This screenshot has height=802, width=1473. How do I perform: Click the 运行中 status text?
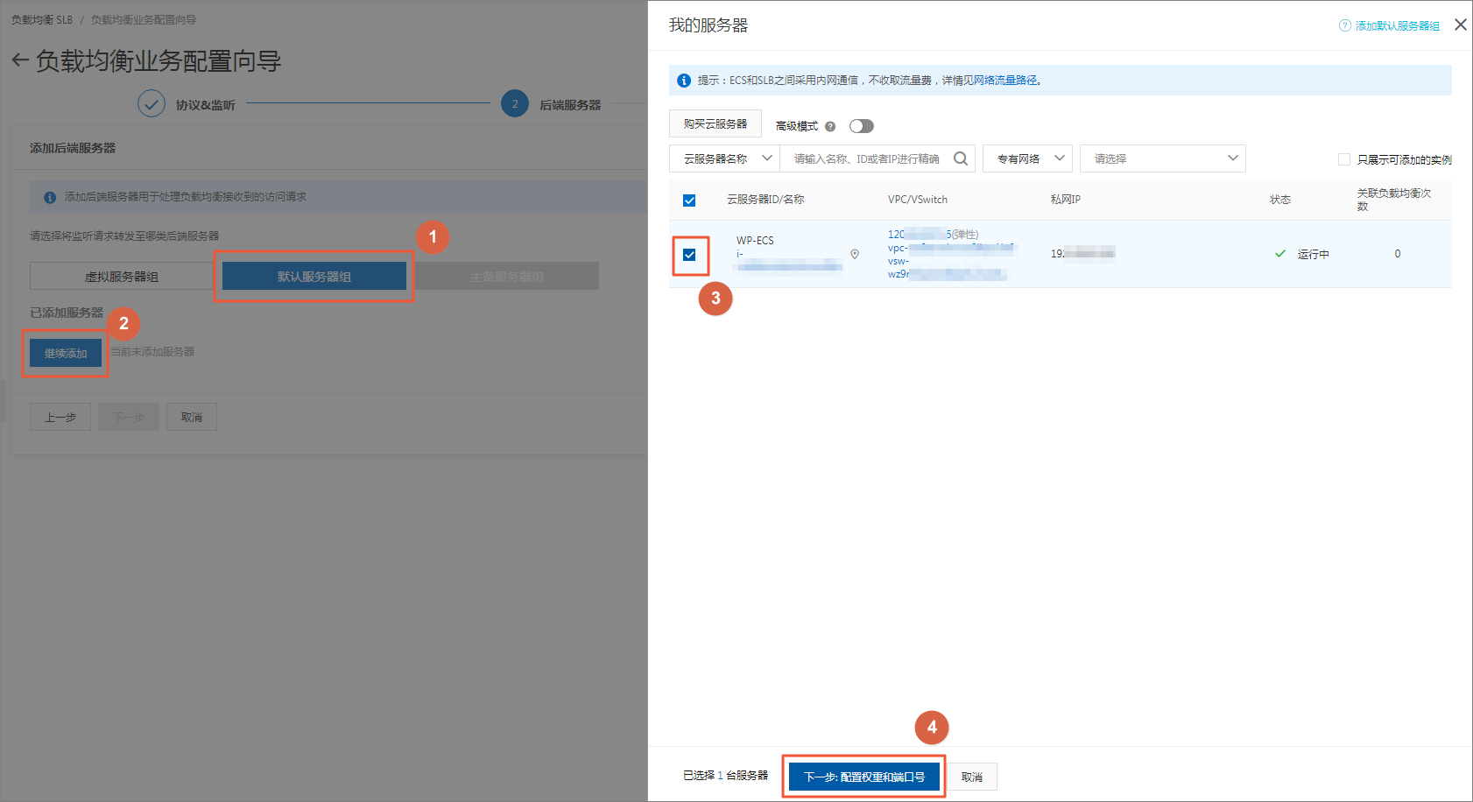(1314, 255)
